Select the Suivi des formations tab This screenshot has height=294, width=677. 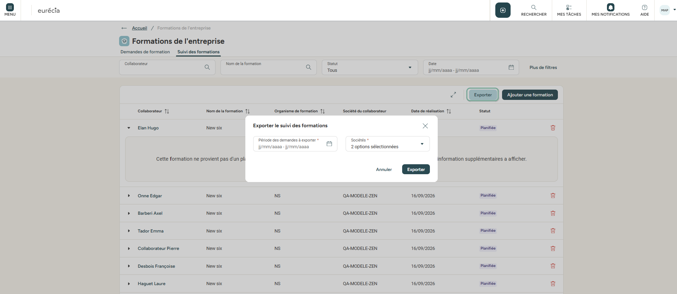[198, 52]
